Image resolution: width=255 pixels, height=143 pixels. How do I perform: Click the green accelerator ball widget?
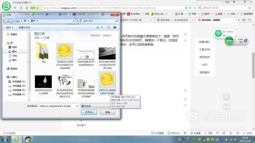click(x=229, y=41)
